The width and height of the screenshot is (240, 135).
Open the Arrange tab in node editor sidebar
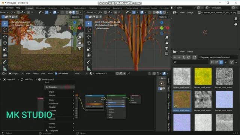(x=169, y=116)
